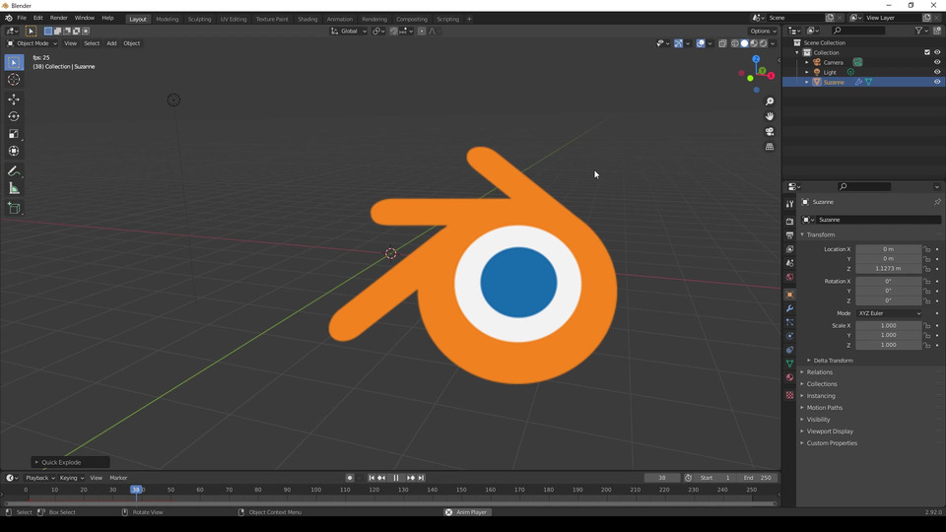
Task: Switch perspective/orthographic grid icon
Action: [x=770, y=147]
